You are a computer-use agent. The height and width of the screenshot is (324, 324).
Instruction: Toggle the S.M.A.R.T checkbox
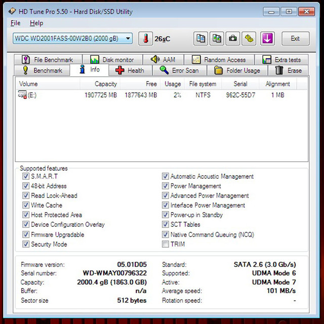point(26,176)
